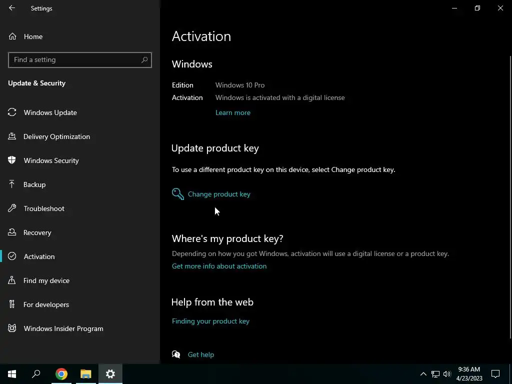This screenshot has width=512, height=384.
Task: Open the Recovery page
Action: tap(80, 232)
